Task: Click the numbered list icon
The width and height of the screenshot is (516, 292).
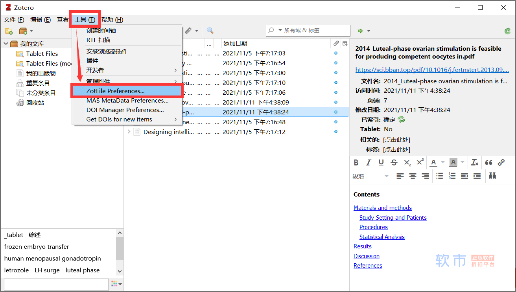Action: [452, 176]
